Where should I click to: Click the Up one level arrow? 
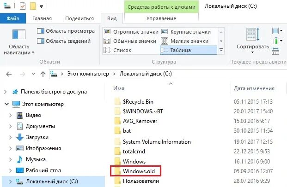click(43, 74)
